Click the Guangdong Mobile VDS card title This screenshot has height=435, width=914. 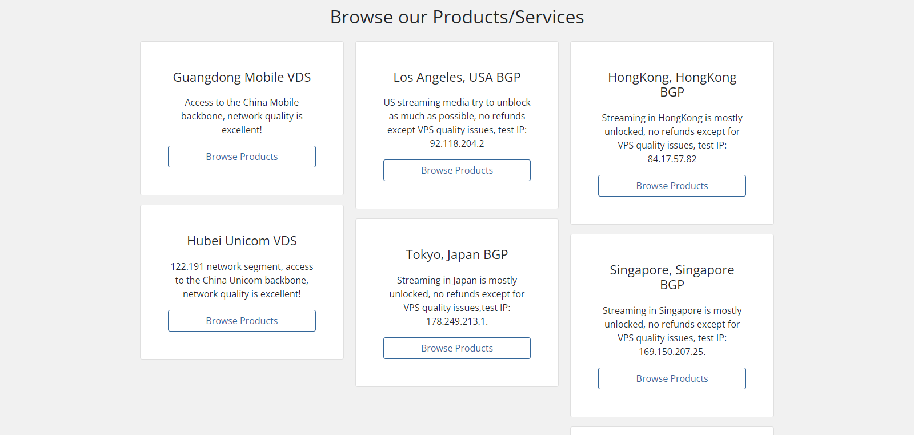242,77
